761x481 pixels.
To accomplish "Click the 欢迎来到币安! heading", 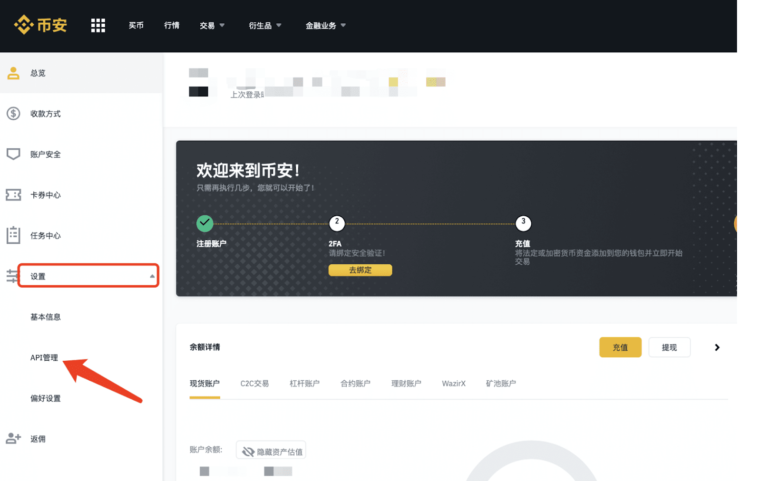I will click(248, 170).
